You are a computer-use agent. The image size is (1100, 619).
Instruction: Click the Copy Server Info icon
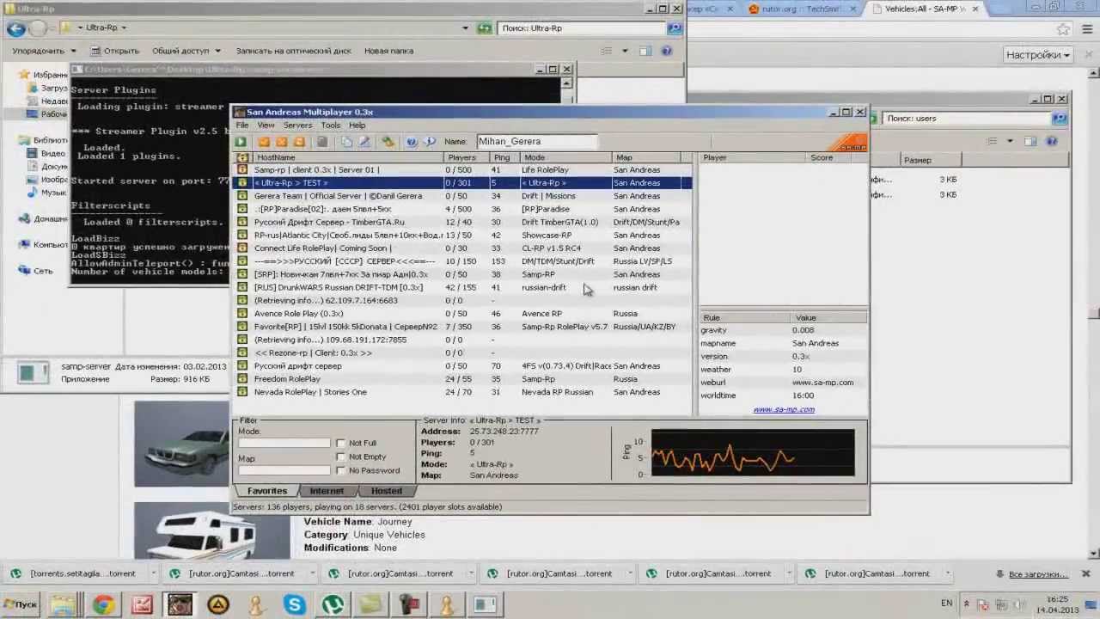pos(346,142)
